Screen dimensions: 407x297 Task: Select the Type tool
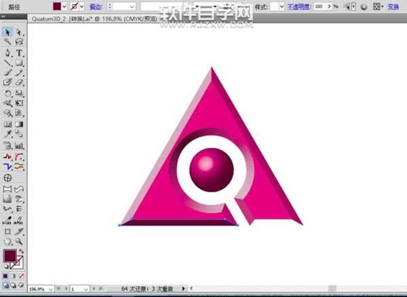[x=19, y=53]
